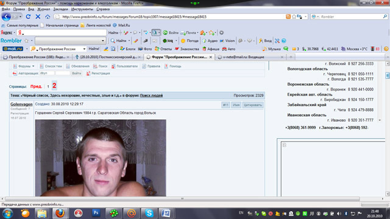Open Skype from the taskbar
The image size is (390, 219).
coord(149,214)
